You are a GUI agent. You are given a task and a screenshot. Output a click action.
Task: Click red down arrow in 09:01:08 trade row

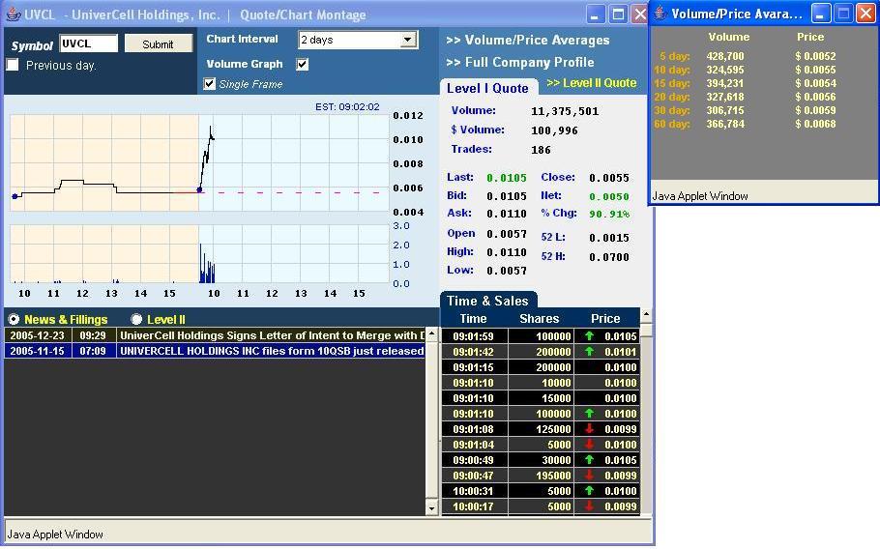tap(589, 429)
